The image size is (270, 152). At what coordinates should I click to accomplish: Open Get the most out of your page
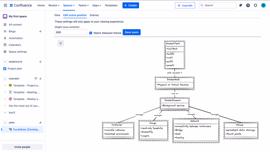click(24, 106)
